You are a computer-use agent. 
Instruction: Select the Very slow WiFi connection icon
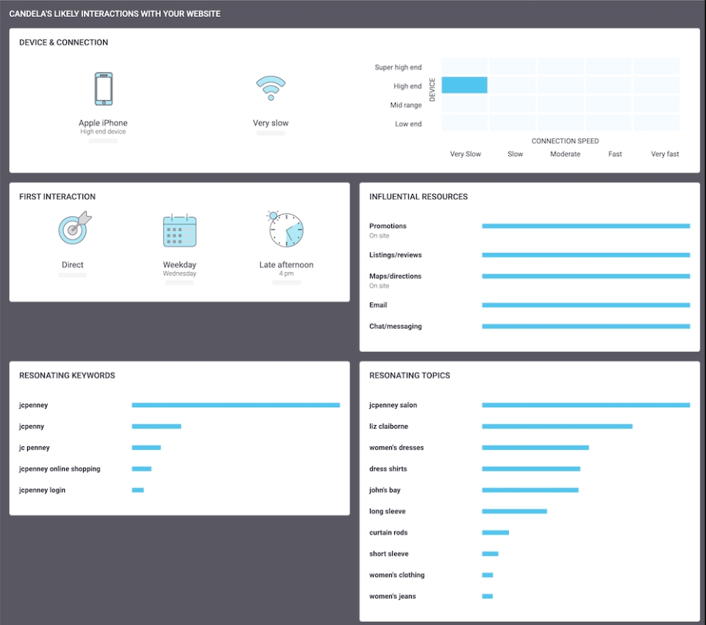coord(271,88)
